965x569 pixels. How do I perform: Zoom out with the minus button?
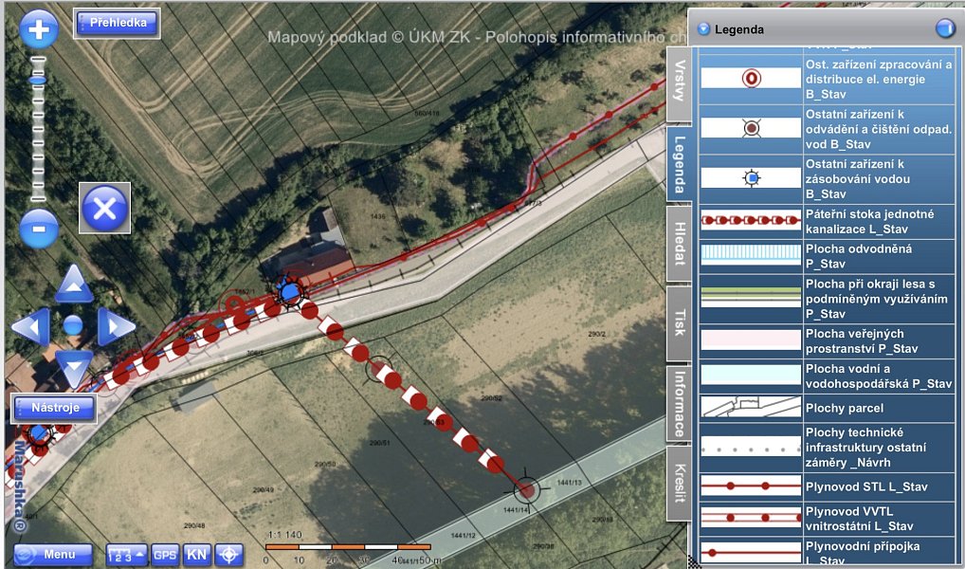[39, 229]
